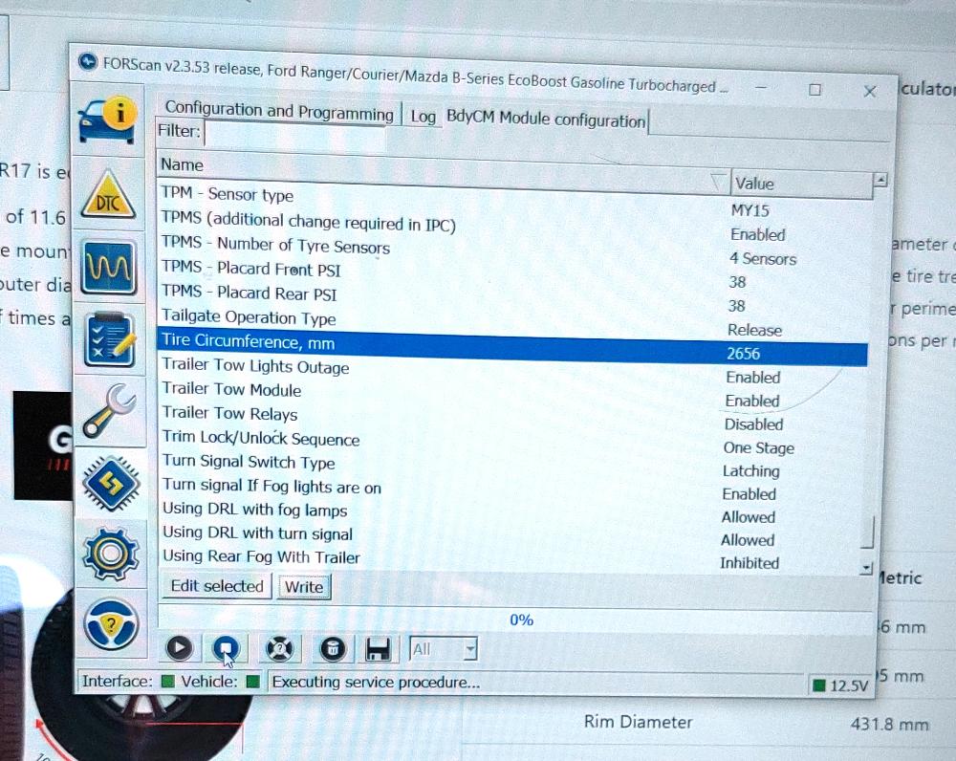The height and width of the screenshot is (761, 956).
Task: Sort by the Value column header
Action: [x=802, y=185]
